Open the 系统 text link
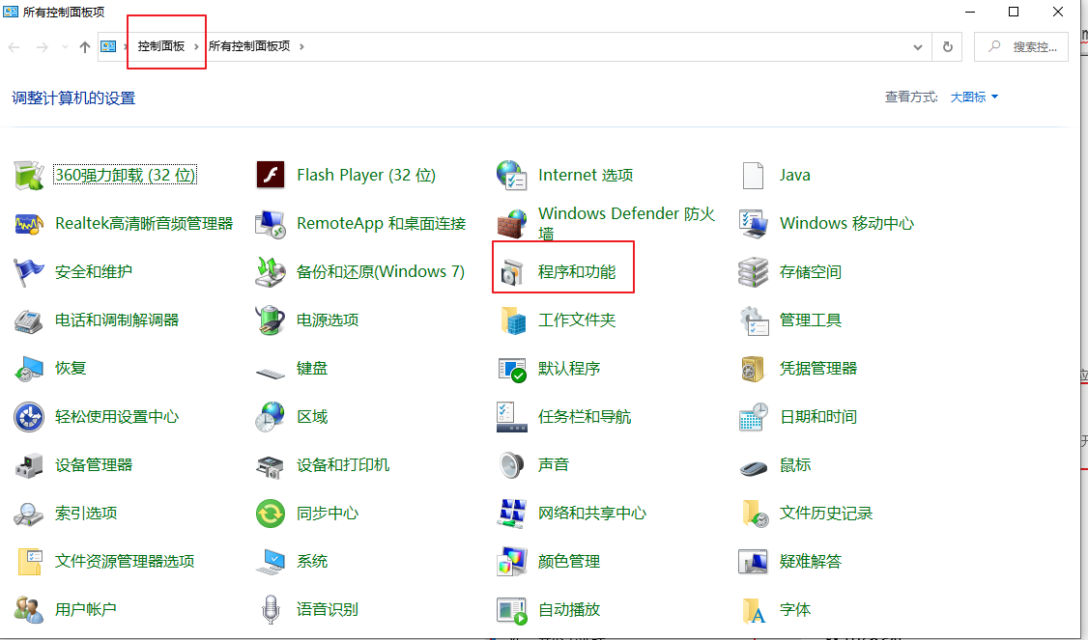 tap(312, 562)
